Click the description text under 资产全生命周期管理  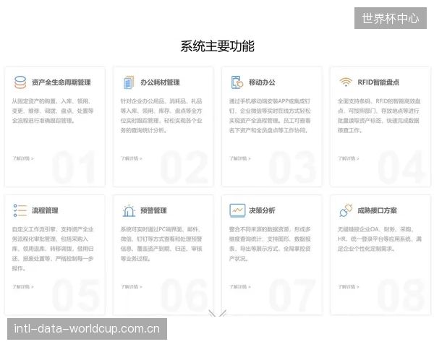click(53, 111)
